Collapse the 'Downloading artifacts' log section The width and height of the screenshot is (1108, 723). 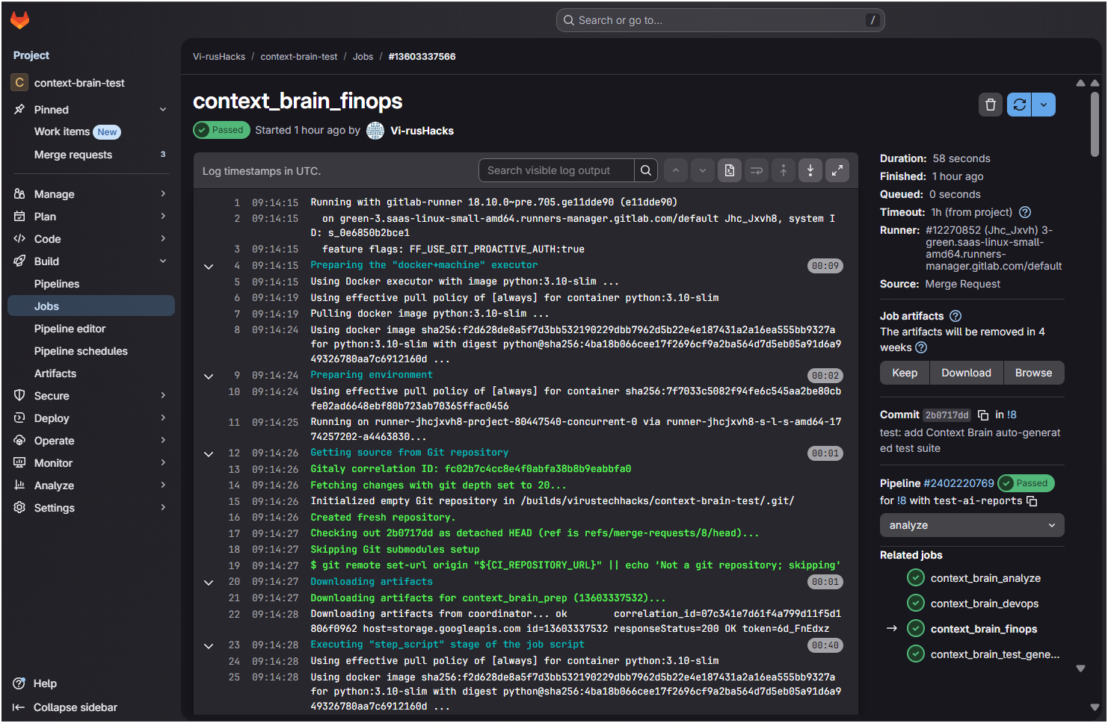(x=209, y=583)
